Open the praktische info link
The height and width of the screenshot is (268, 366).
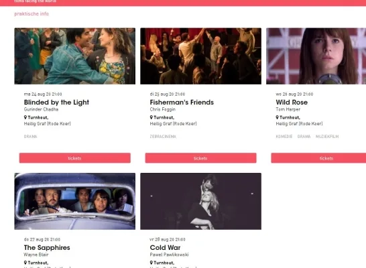pyautogui.click(x=32, y=14)
